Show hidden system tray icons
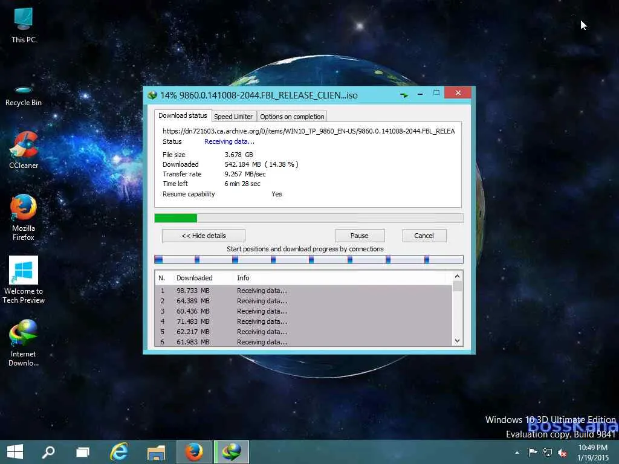 click(x=517, y=453)
